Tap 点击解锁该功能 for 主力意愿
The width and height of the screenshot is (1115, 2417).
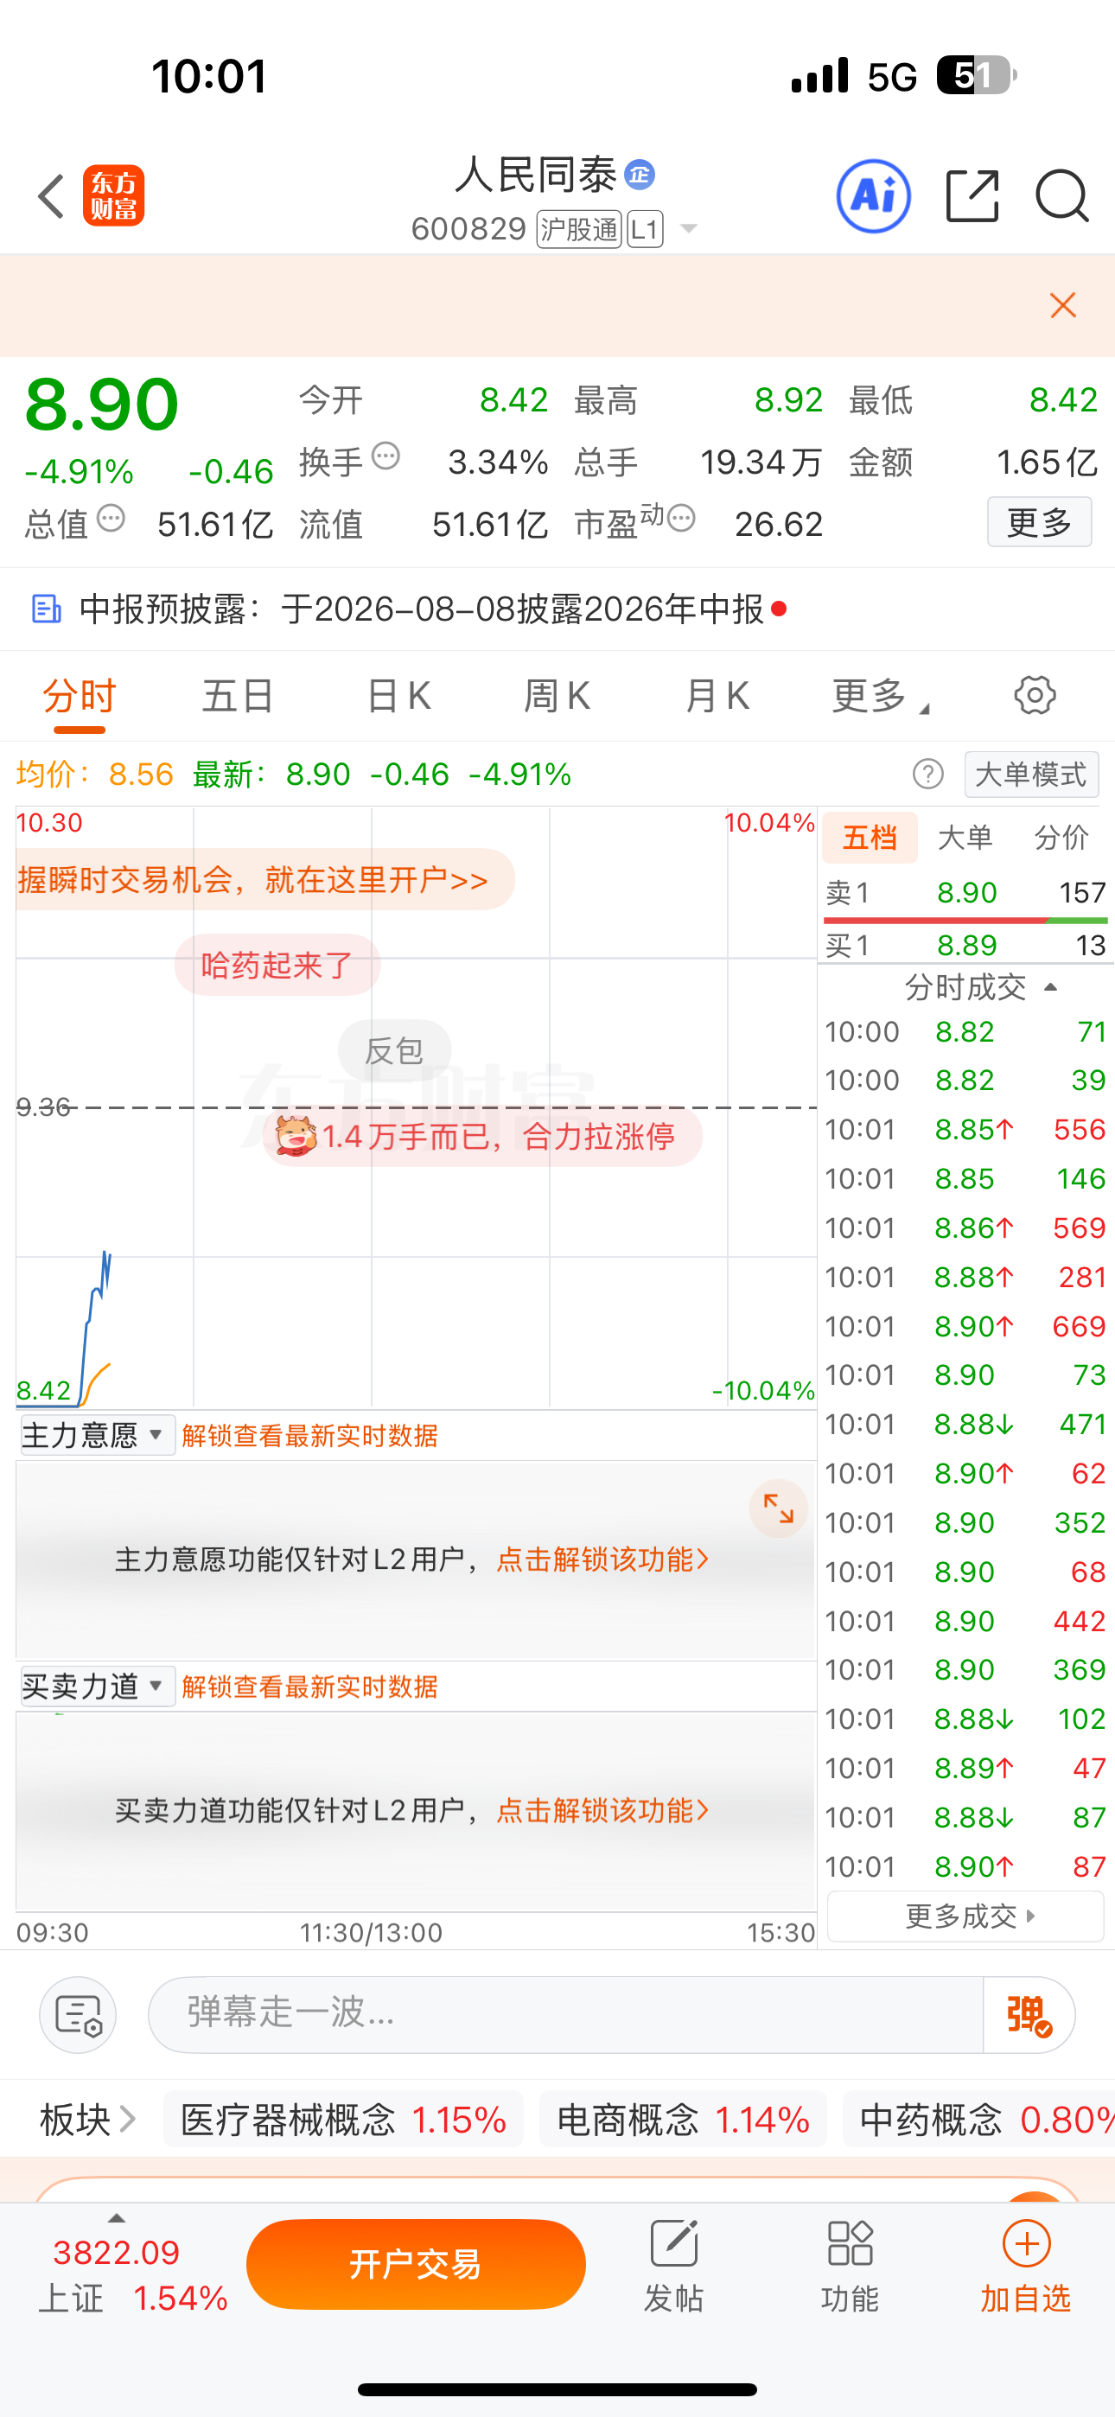tap(602, 1559)
